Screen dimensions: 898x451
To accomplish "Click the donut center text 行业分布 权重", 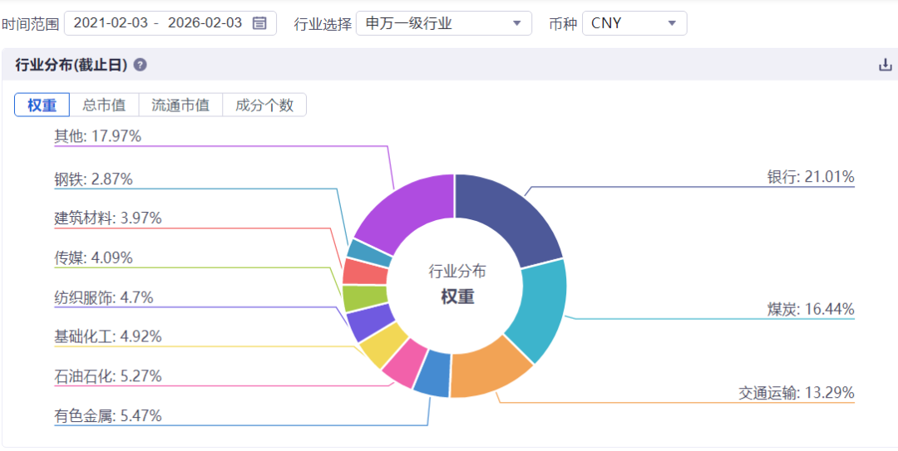I will (x=457, y=284).
